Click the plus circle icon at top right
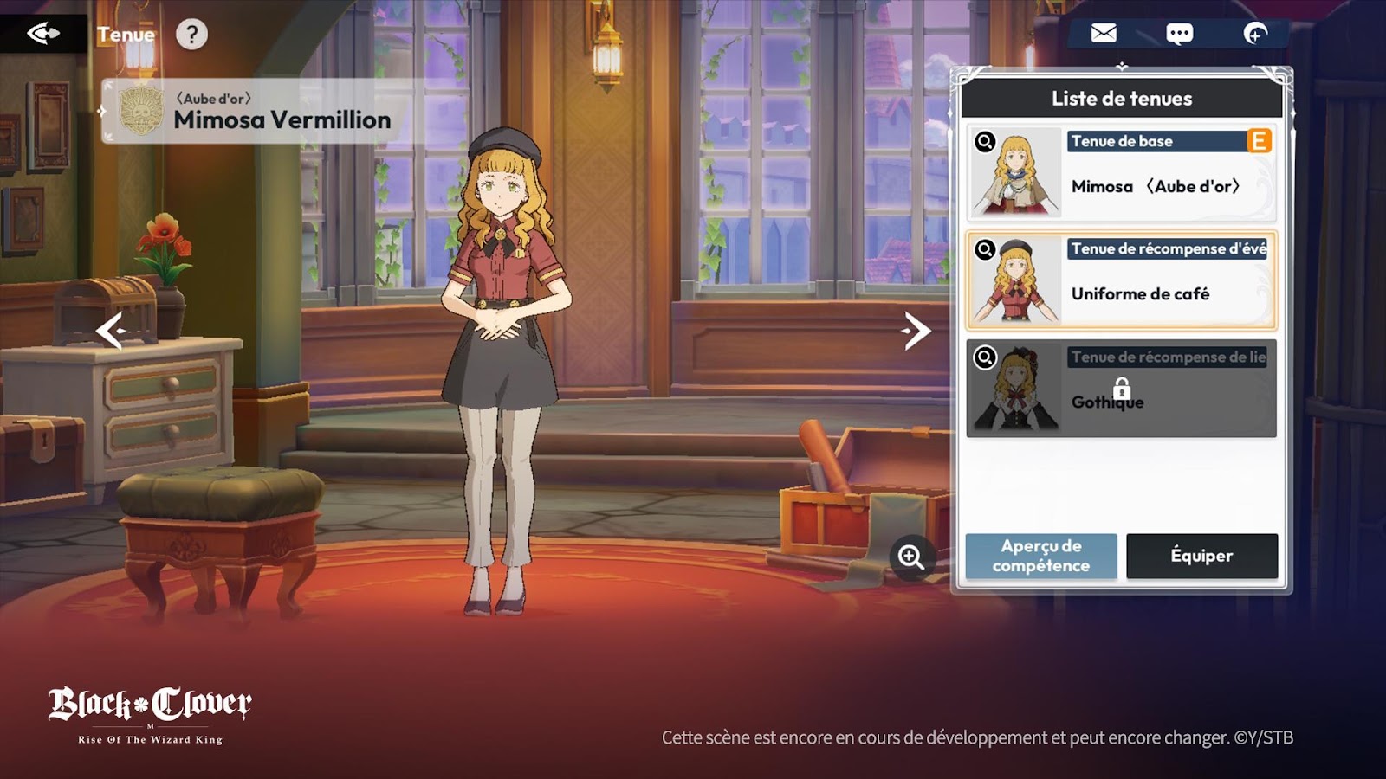 tap(1255, 34)
